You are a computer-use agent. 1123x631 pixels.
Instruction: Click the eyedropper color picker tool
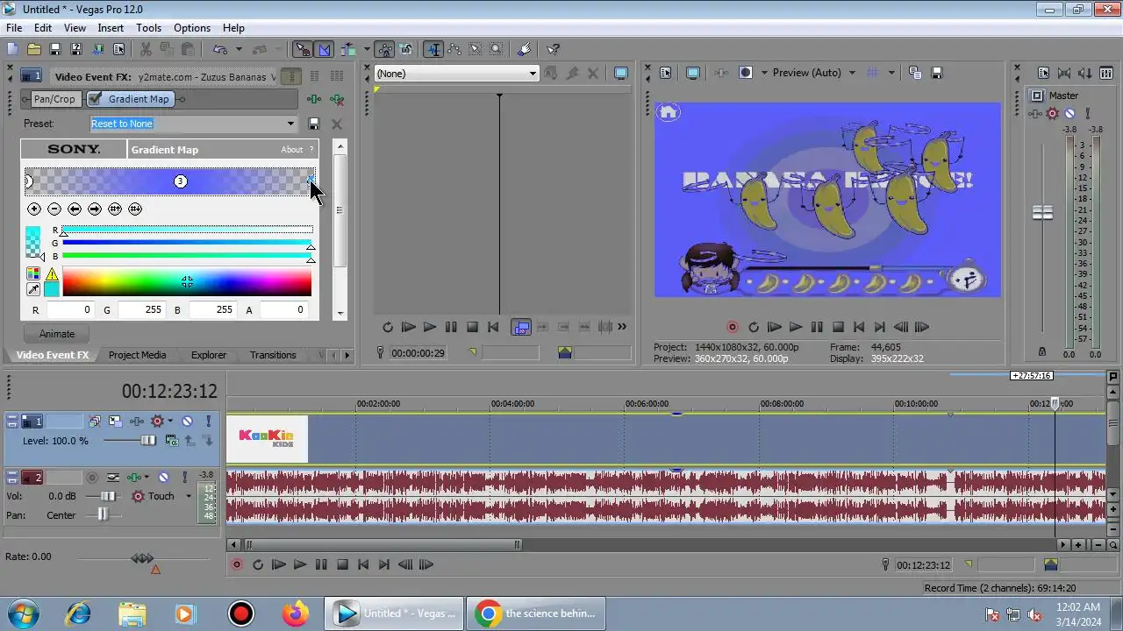pos(33,290)
